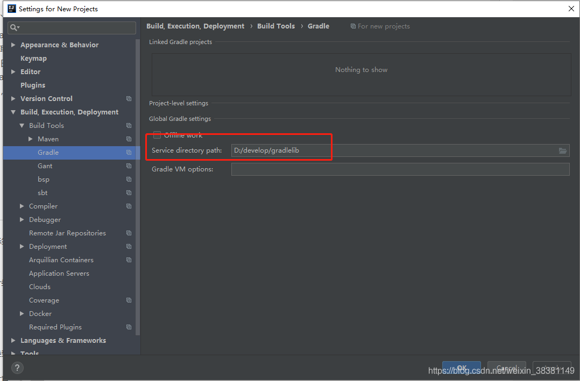The width and height of the screenshot is (580, 381).
Task: Click the settings indicator icon next to Gradle
Action: [128, 152]
